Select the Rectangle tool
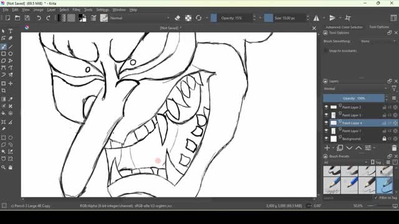This screenshot has width=399, height=224. click(x=3, y=54)
